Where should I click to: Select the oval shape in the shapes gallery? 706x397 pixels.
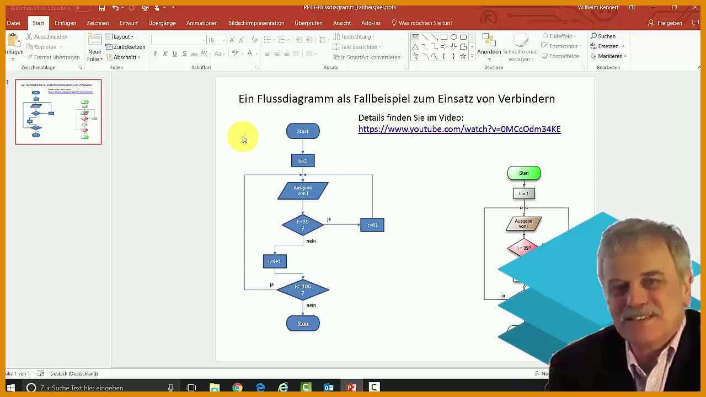coord(453,37)
